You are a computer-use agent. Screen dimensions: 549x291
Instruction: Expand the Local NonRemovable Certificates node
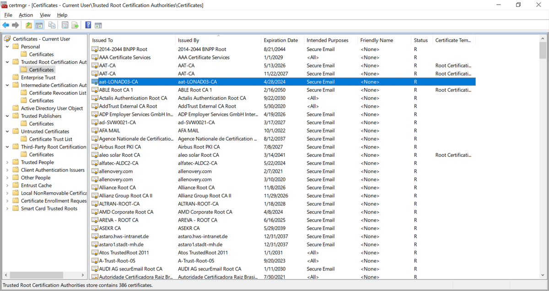pyautogui.click(x=7, y=193)
